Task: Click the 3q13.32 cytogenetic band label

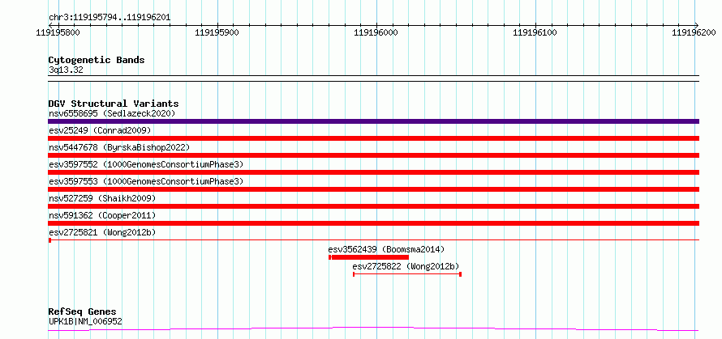Action: 66,70
